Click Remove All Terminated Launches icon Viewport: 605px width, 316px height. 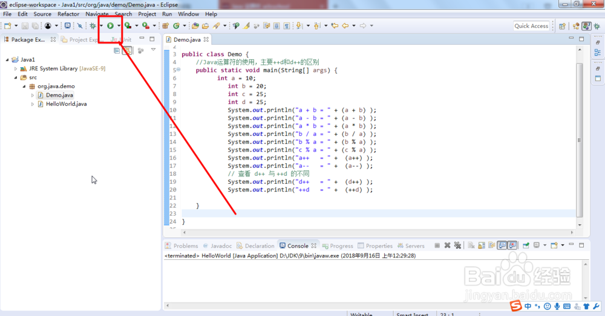click(x=457, y=245)
